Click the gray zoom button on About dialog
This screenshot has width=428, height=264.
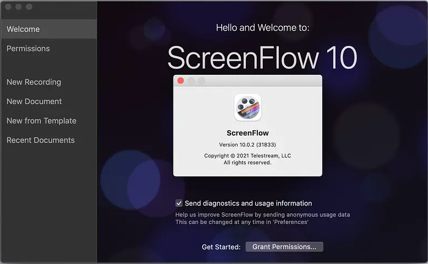pyautogui.click(x=201, y=81)
